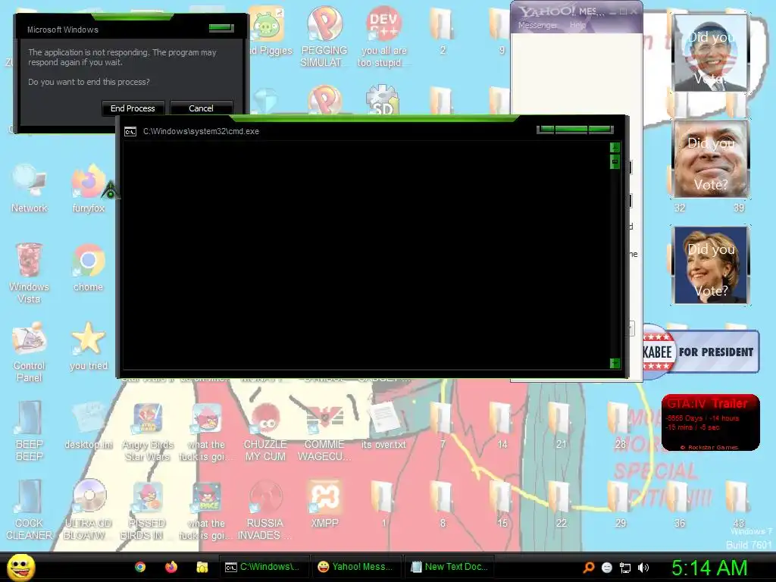Screen dimensions: 776x582
Task: Open the folder labeled 2
Action: (442, 30)
